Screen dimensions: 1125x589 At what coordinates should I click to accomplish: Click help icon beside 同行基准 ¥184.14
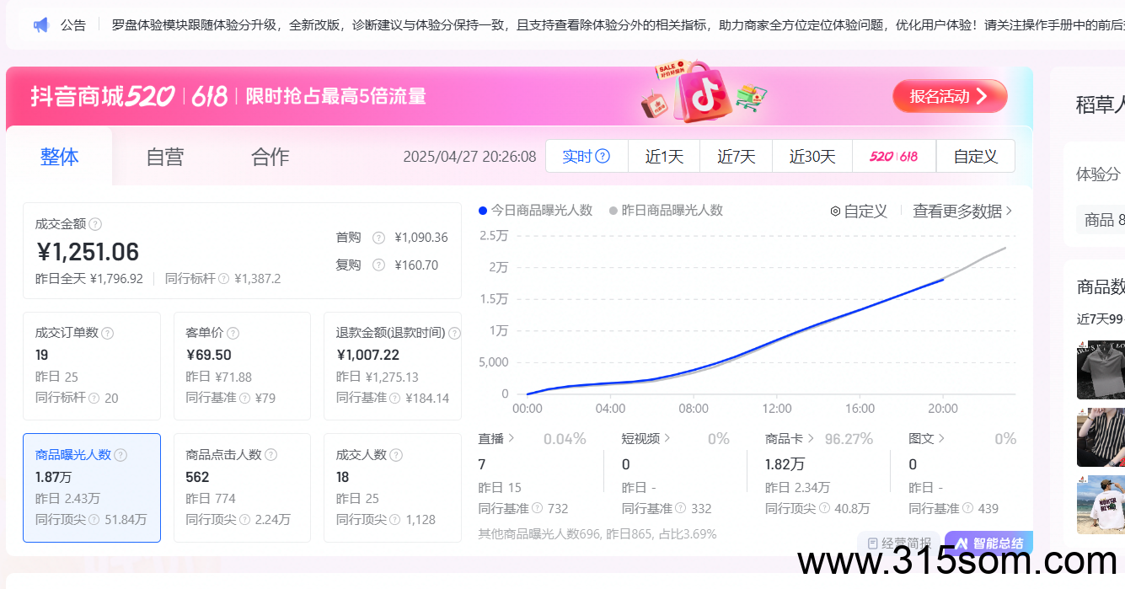(x=395, y=398)
